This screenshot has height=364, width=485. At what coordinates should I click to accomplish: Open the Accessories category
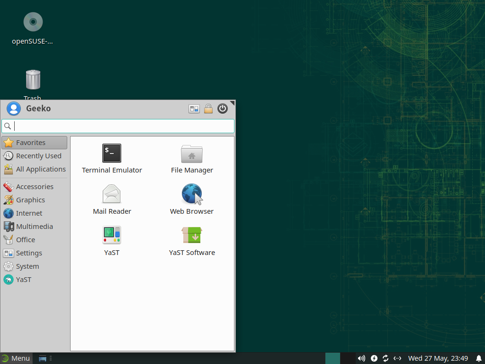click(x=34, y=187)
